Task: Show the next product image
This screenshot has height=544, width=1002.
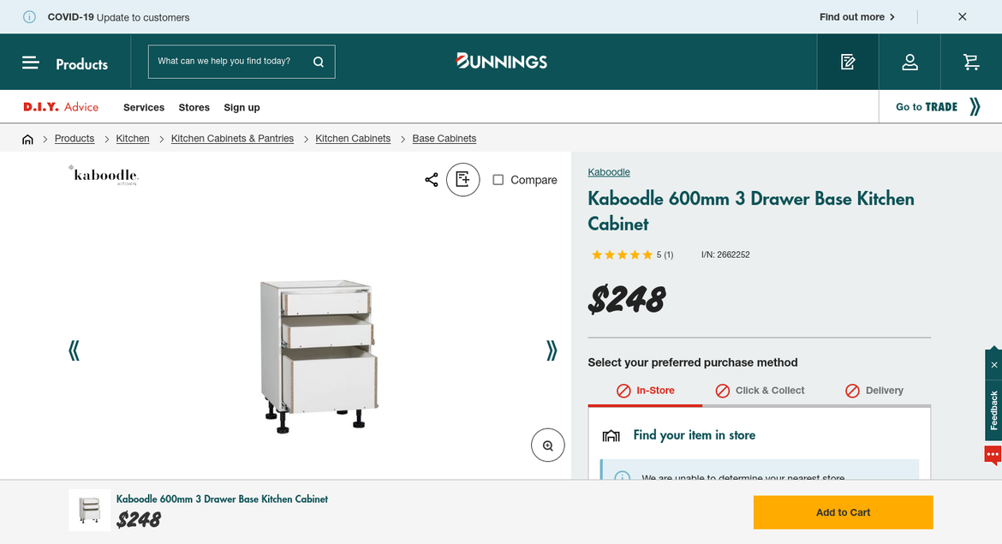Action: coord(552,350)
